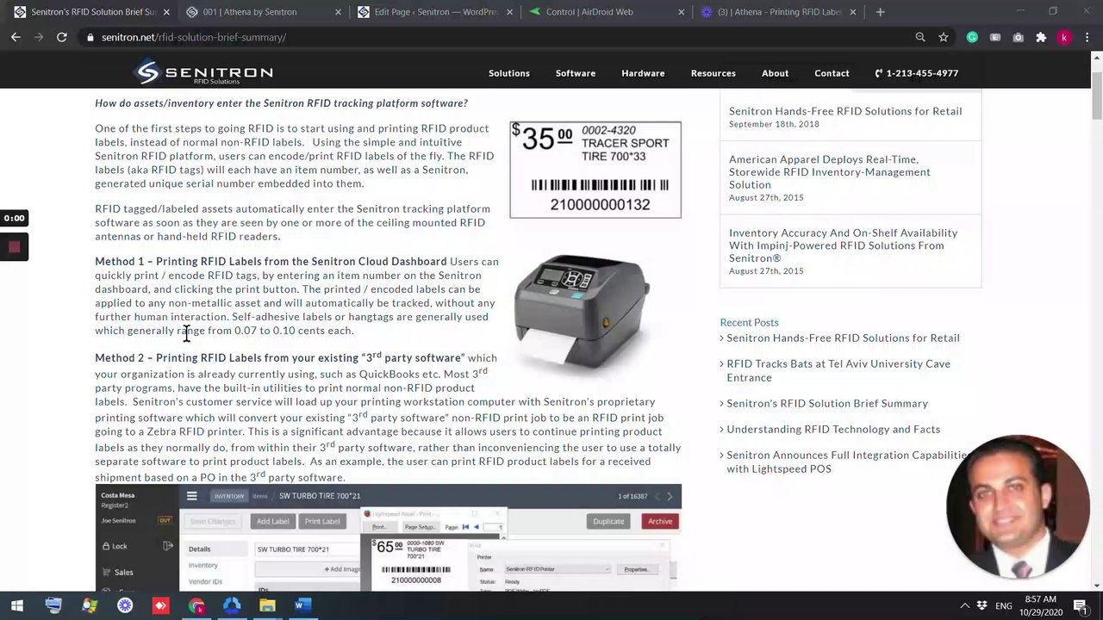
Task: Open Chrome from the taskbar
Action: [x=196, y=605]
